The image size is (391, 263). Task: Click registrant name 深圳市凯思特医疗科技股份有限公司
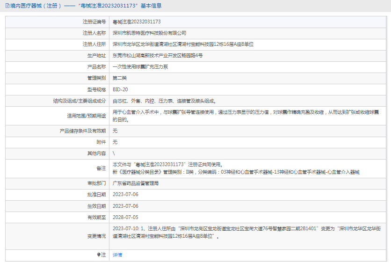pyautogui.click(x=149, y=33)
